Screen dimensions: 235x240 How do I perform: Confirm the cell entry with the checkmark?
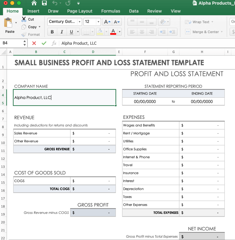coord(43,43)
